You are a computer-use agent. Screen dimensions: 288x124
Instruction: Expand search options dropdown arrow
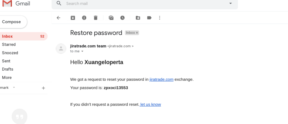tap(231, 3)
